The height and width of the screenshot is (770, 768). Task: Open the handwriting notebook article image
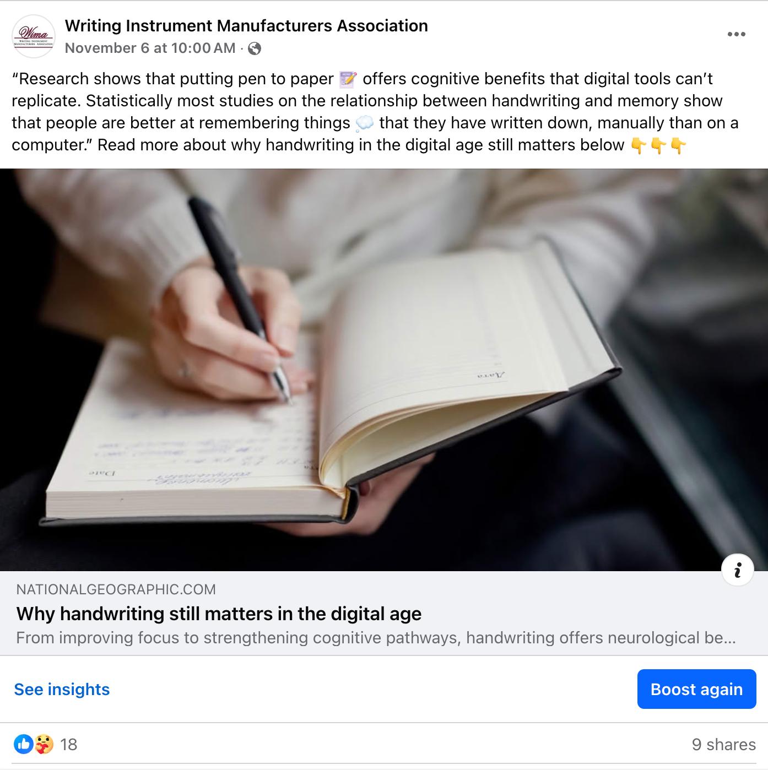coord(384,370)
